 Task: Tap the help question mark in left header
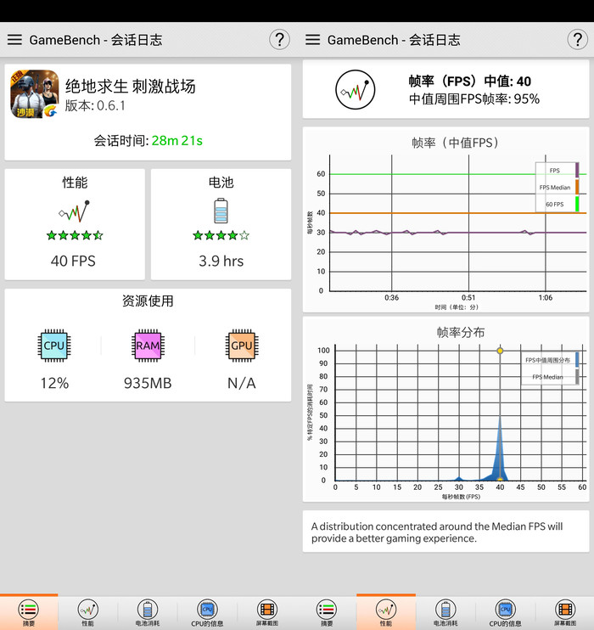tap(279, 39)
